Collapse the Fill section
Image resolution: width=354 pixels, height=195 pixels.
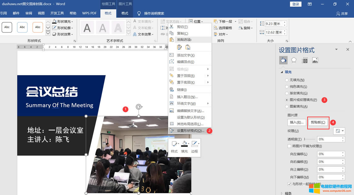pos(282,72)
